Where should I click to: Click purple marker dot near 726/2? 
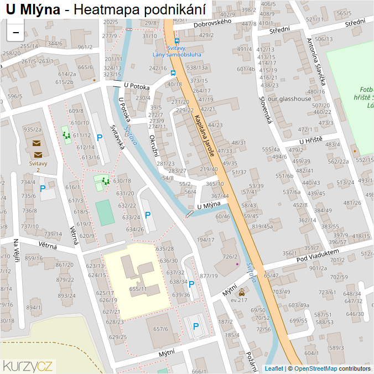(x=237, y=264)
